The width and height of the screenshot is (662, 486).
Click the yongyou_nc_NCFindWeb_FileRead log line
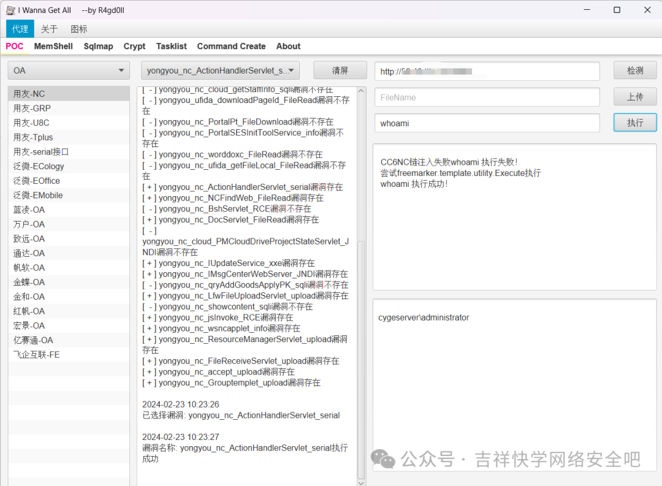tap(233, 197)
